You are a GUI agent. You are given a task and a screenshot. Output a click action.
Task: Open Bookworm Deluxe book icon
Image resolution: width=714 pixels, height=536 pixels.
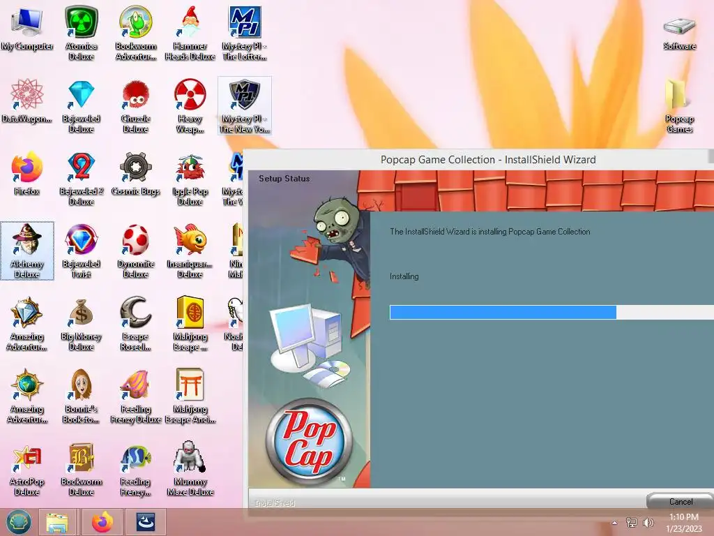pos(81,468)
